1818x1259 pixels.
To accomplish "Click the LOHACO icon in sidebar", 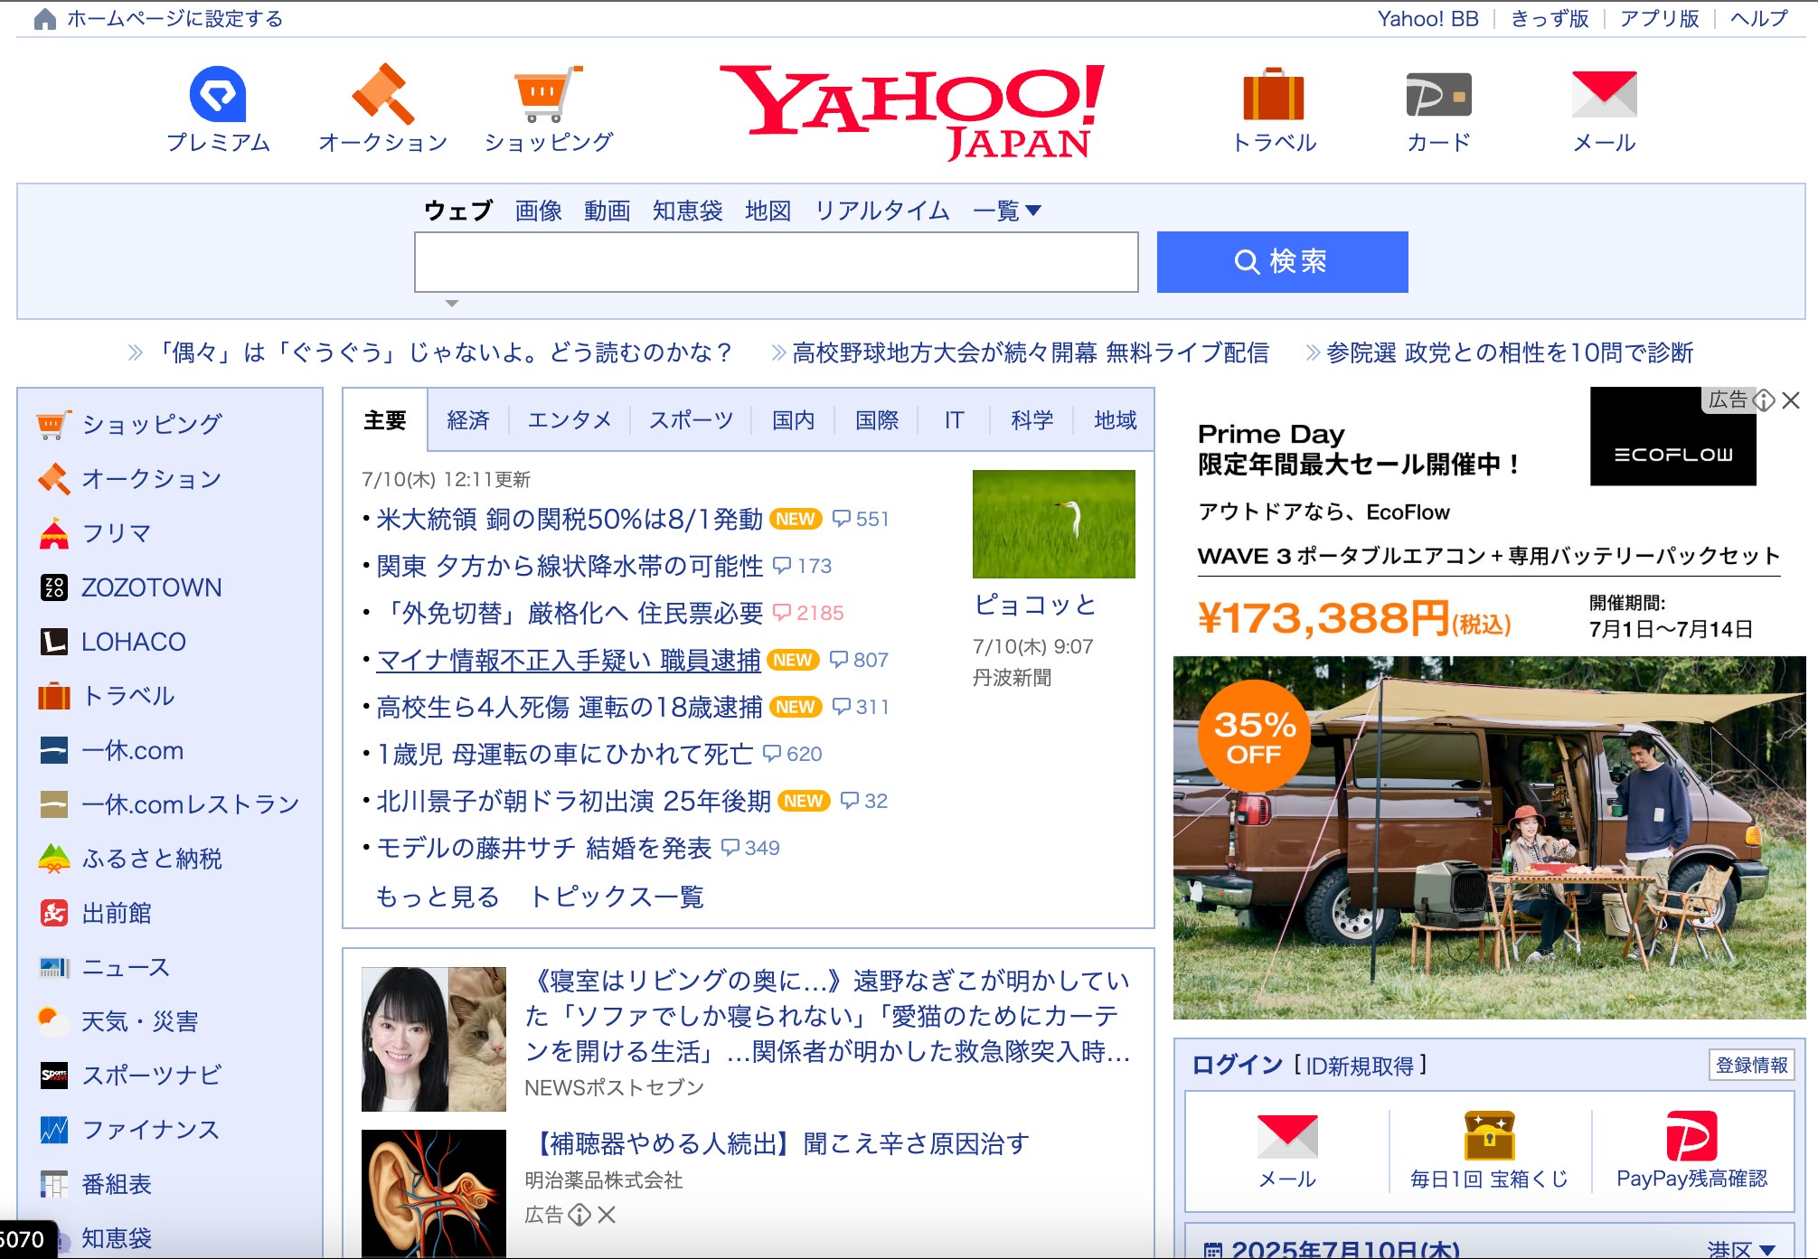I will click(x=54, y=642).
